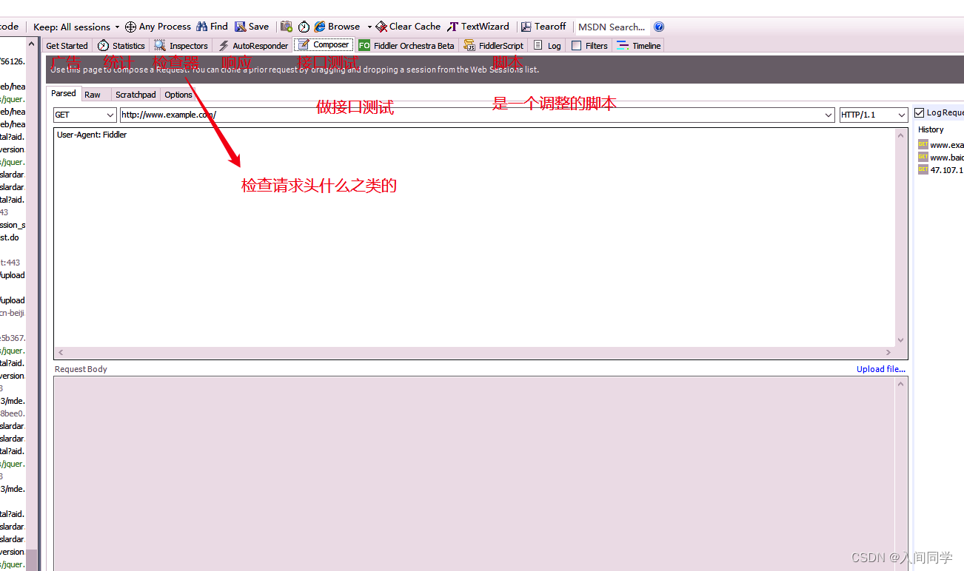Select the t:443 session row
The width and height of the screenshot is (964, 571).
13,263
